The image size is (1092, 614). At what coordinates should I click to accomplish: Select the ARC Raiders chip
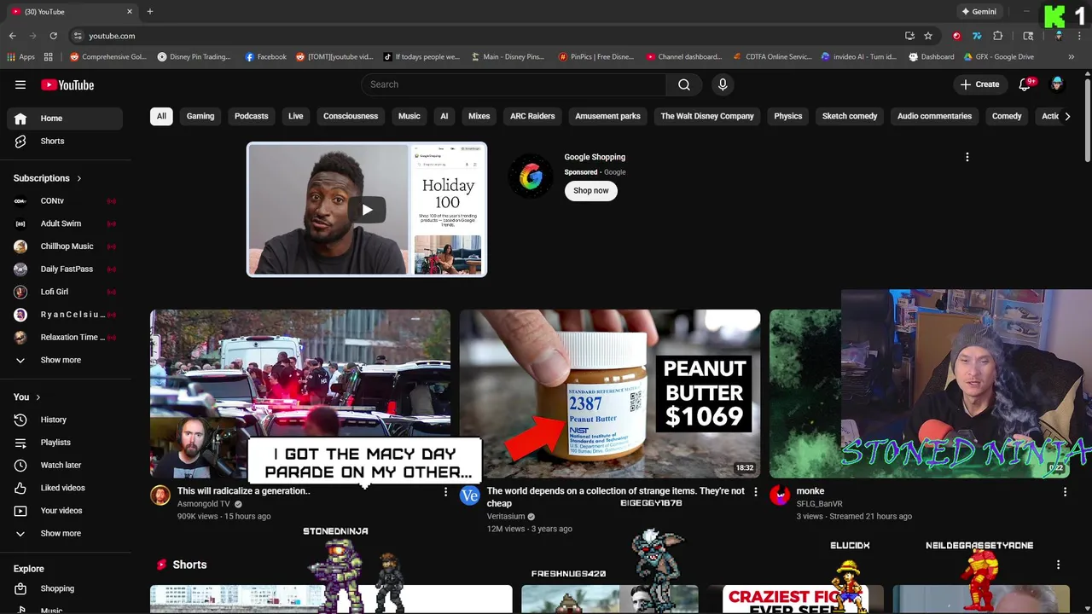tap(532, 116)
